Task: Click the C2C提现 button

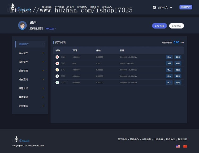Action: 176,26
